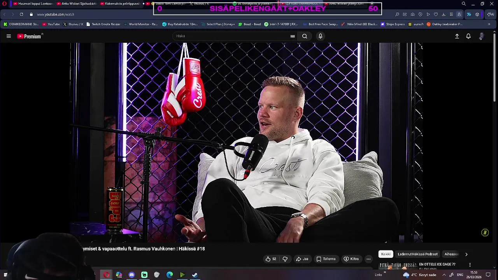This screenshot has height=280, width=498.
Task: Show more video actions with three dots
Action: click(x=368, y=259)
